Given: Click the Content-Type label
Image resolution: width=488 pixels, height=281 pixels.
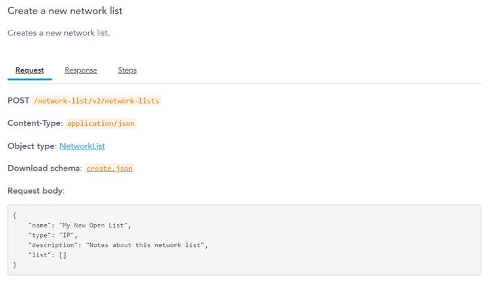Looking at the screenshot, I should point(35,123).
